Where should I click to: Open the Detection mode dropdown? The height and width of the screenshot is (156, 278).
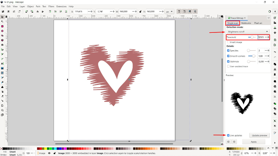click(248, 32)
